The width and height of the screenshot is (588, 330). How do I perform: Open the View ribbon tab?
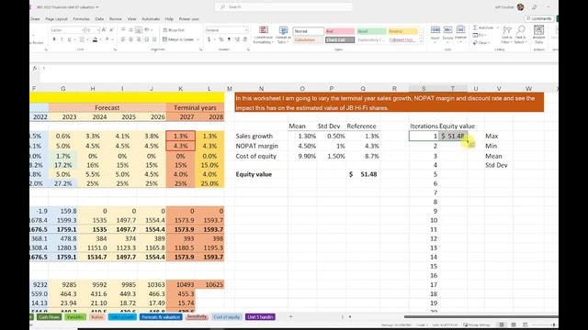point(131,18)
